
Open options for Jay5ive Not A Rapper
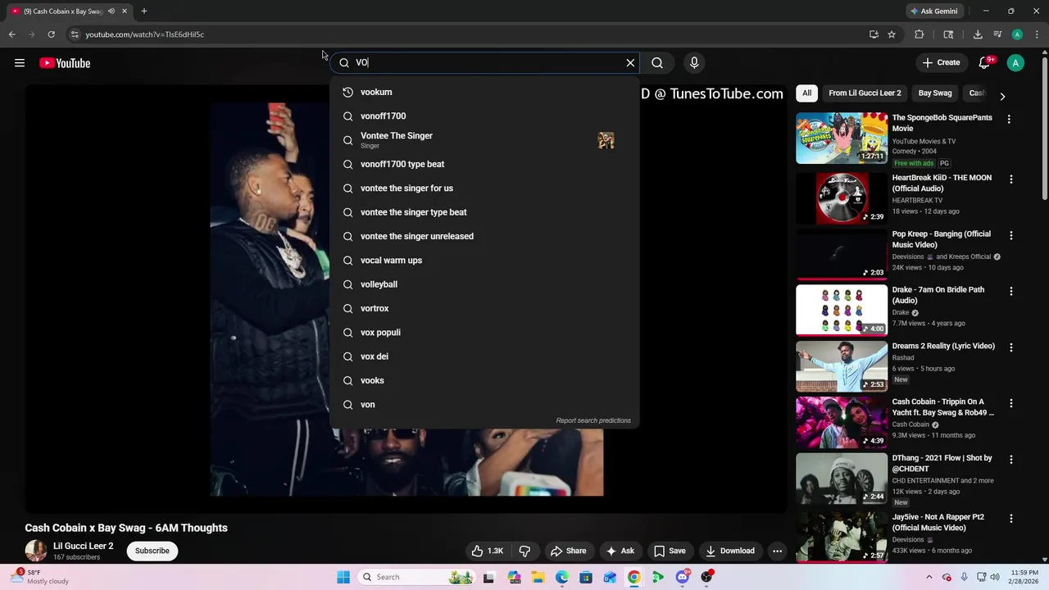(1011, 519)
